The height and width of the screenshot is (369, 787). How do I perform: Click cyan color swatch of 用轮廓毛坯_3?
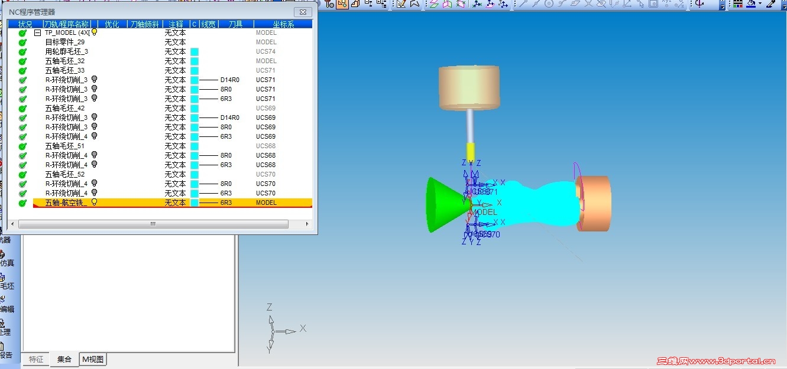tap(195, 52)
